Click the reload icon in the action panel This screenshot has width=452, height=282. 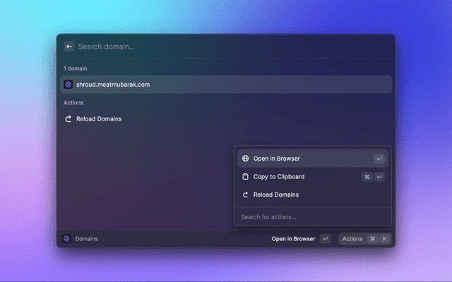click(x=245, y=195)
